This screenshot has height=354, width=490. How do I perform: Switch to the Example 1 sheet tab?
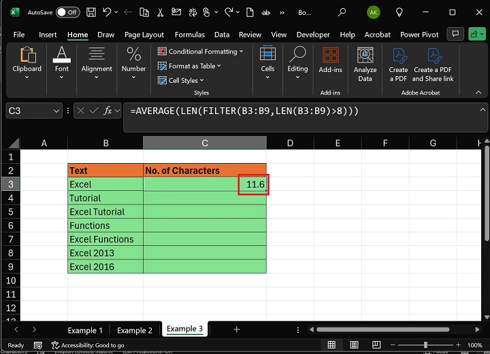(85, 330)
